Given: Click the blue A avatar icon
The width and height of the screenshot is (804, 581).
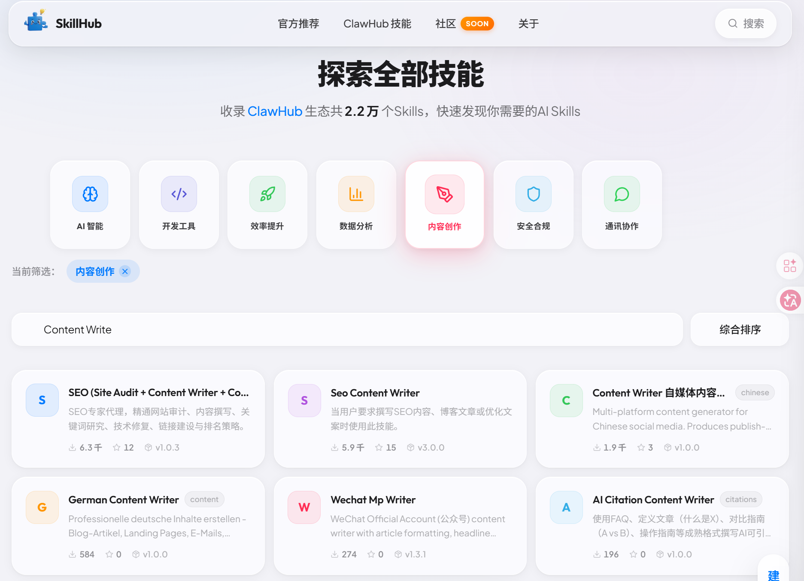Looking at the screenshot, I should click(566, 507).
